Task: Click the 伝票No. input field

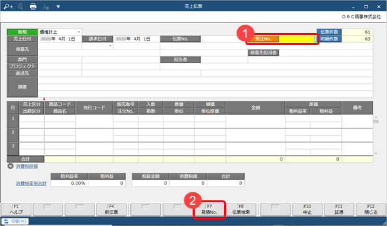Action: pyautogui.click(x=224, y=39)
